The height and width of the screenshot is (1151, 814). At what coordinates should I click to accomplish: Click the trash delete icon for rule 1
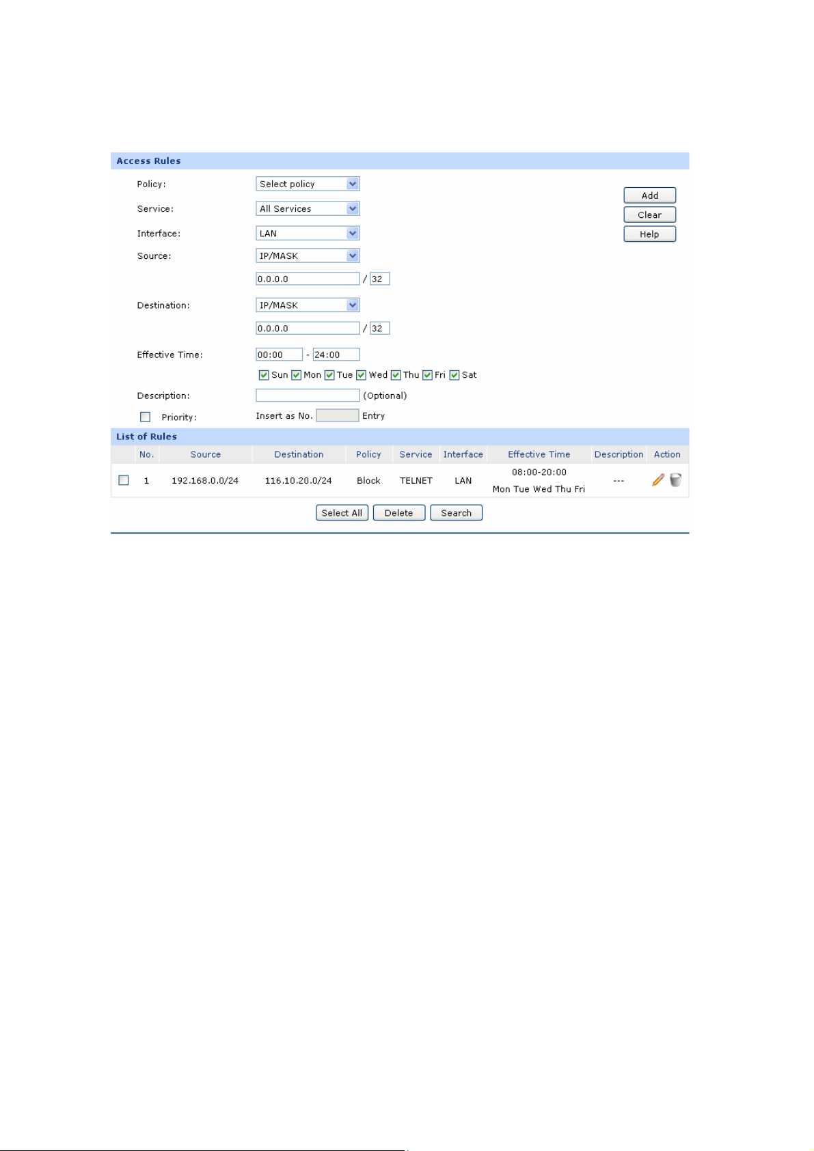point(675,480)
